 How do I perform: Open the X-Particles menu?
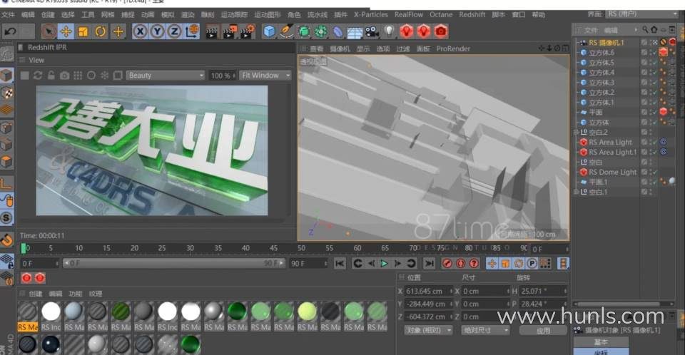click(370, 14)
